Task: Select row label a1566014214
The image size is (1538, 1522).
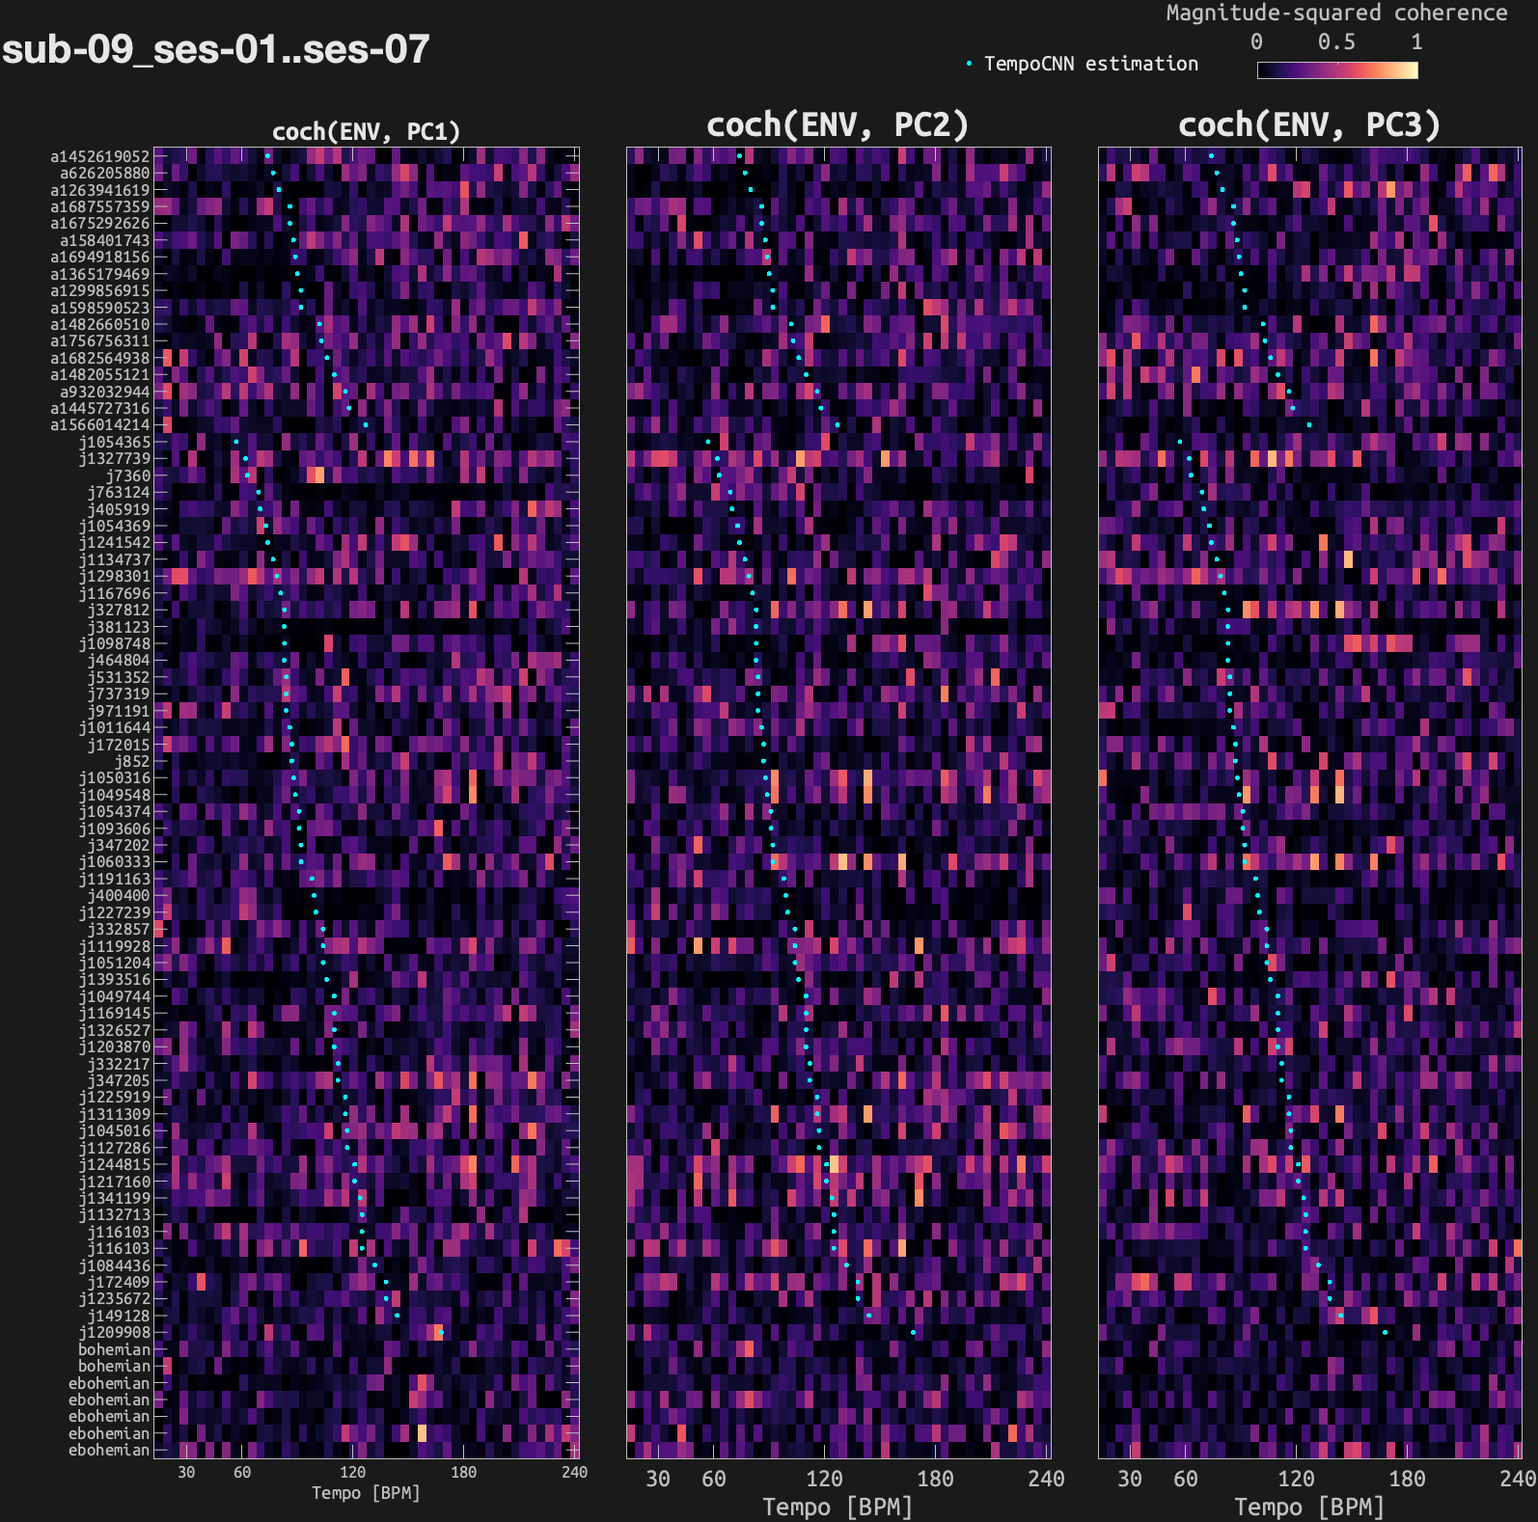Action: coord(100,424)
